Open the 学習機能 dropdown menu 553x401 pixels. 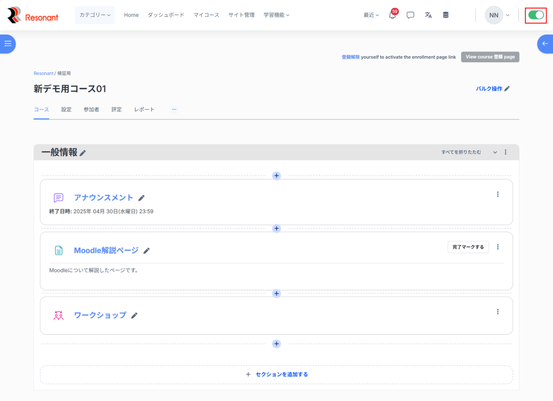point(276,15)
